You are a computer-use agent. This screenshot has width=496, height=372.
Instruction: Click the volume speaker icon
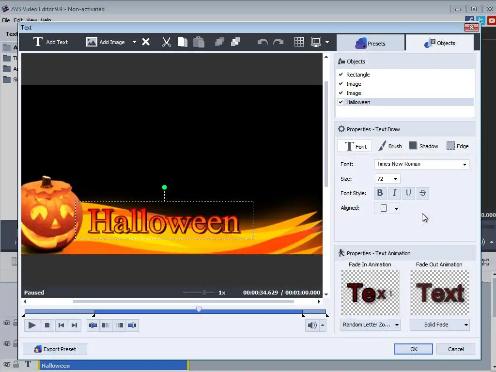point(312,325)
